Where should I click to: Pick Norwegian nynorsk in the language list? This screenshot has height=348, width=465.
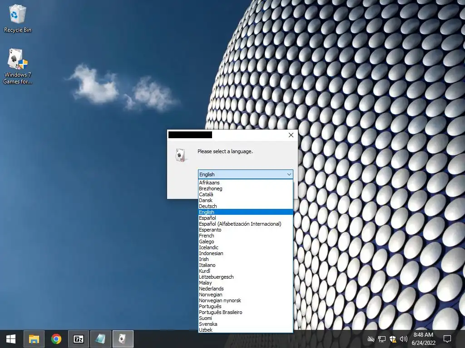pyautogui.click(x=246, y=300)
